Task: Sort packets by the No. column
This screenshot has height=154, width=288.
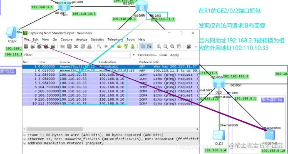Action: [30, 62]
